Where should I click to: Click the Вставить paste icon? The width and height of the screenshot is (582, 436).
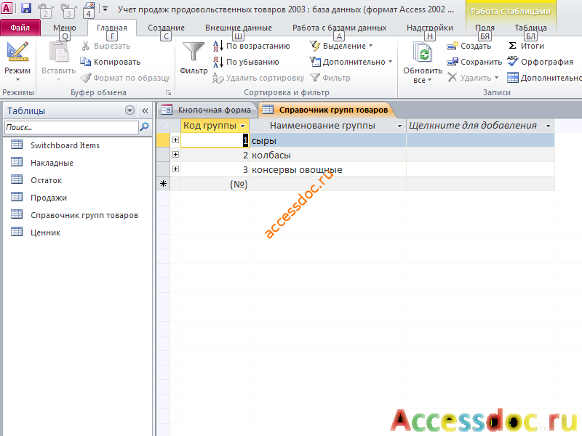click(58, 52)
